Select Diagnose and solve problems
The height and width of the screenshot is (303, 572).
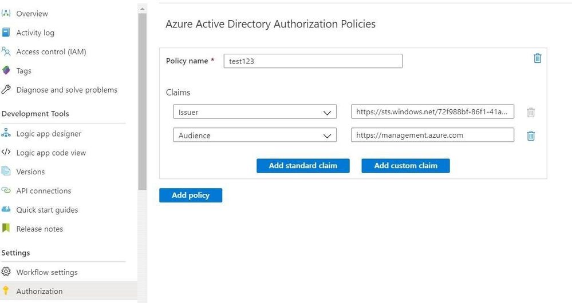67,90
